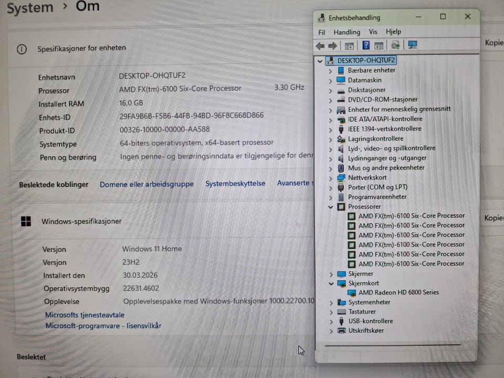Screen dimensions: 504x378
Task: Click the Back arrow in Enhetsbehandling toolbar
Action: pyautogui.click(x=320, y=46)
